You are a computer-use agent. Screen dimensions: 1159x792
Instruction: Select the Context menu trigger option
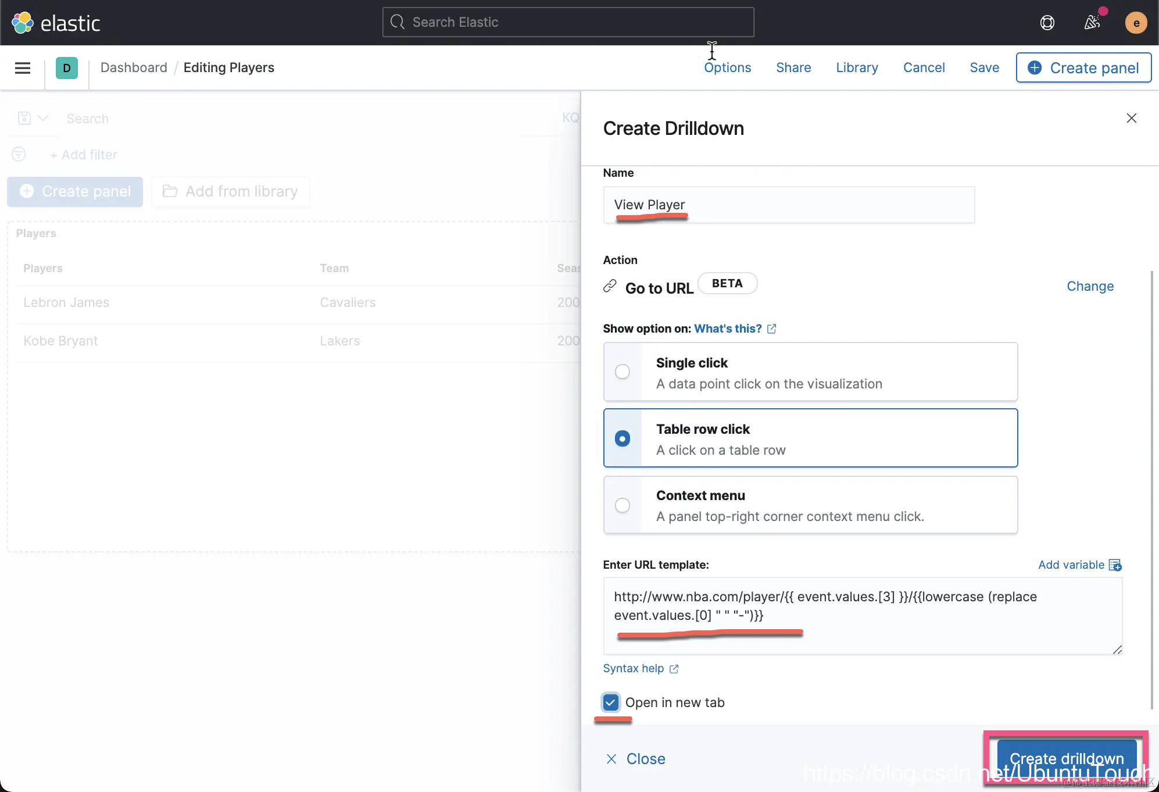pyautogui.click(x=623, y=505)
